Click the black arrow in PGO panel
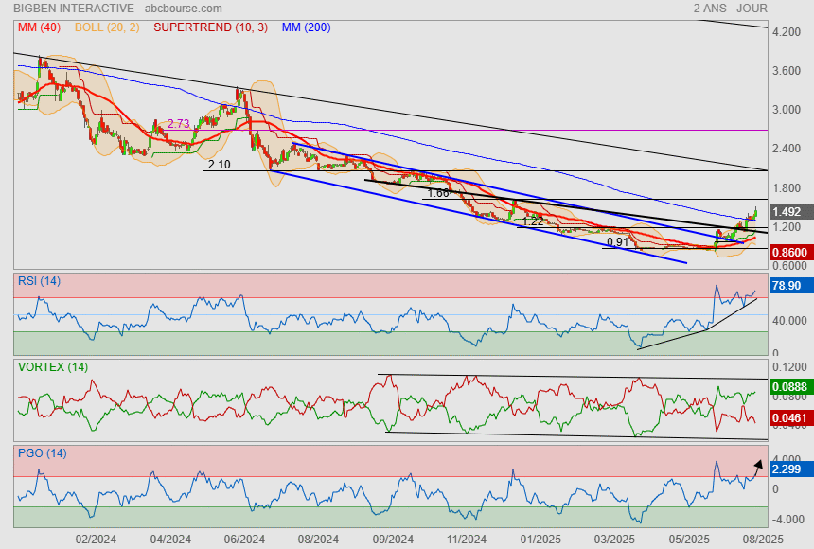Image resolution: width=814 pixels, height=549 pixels. pos(756,465)
